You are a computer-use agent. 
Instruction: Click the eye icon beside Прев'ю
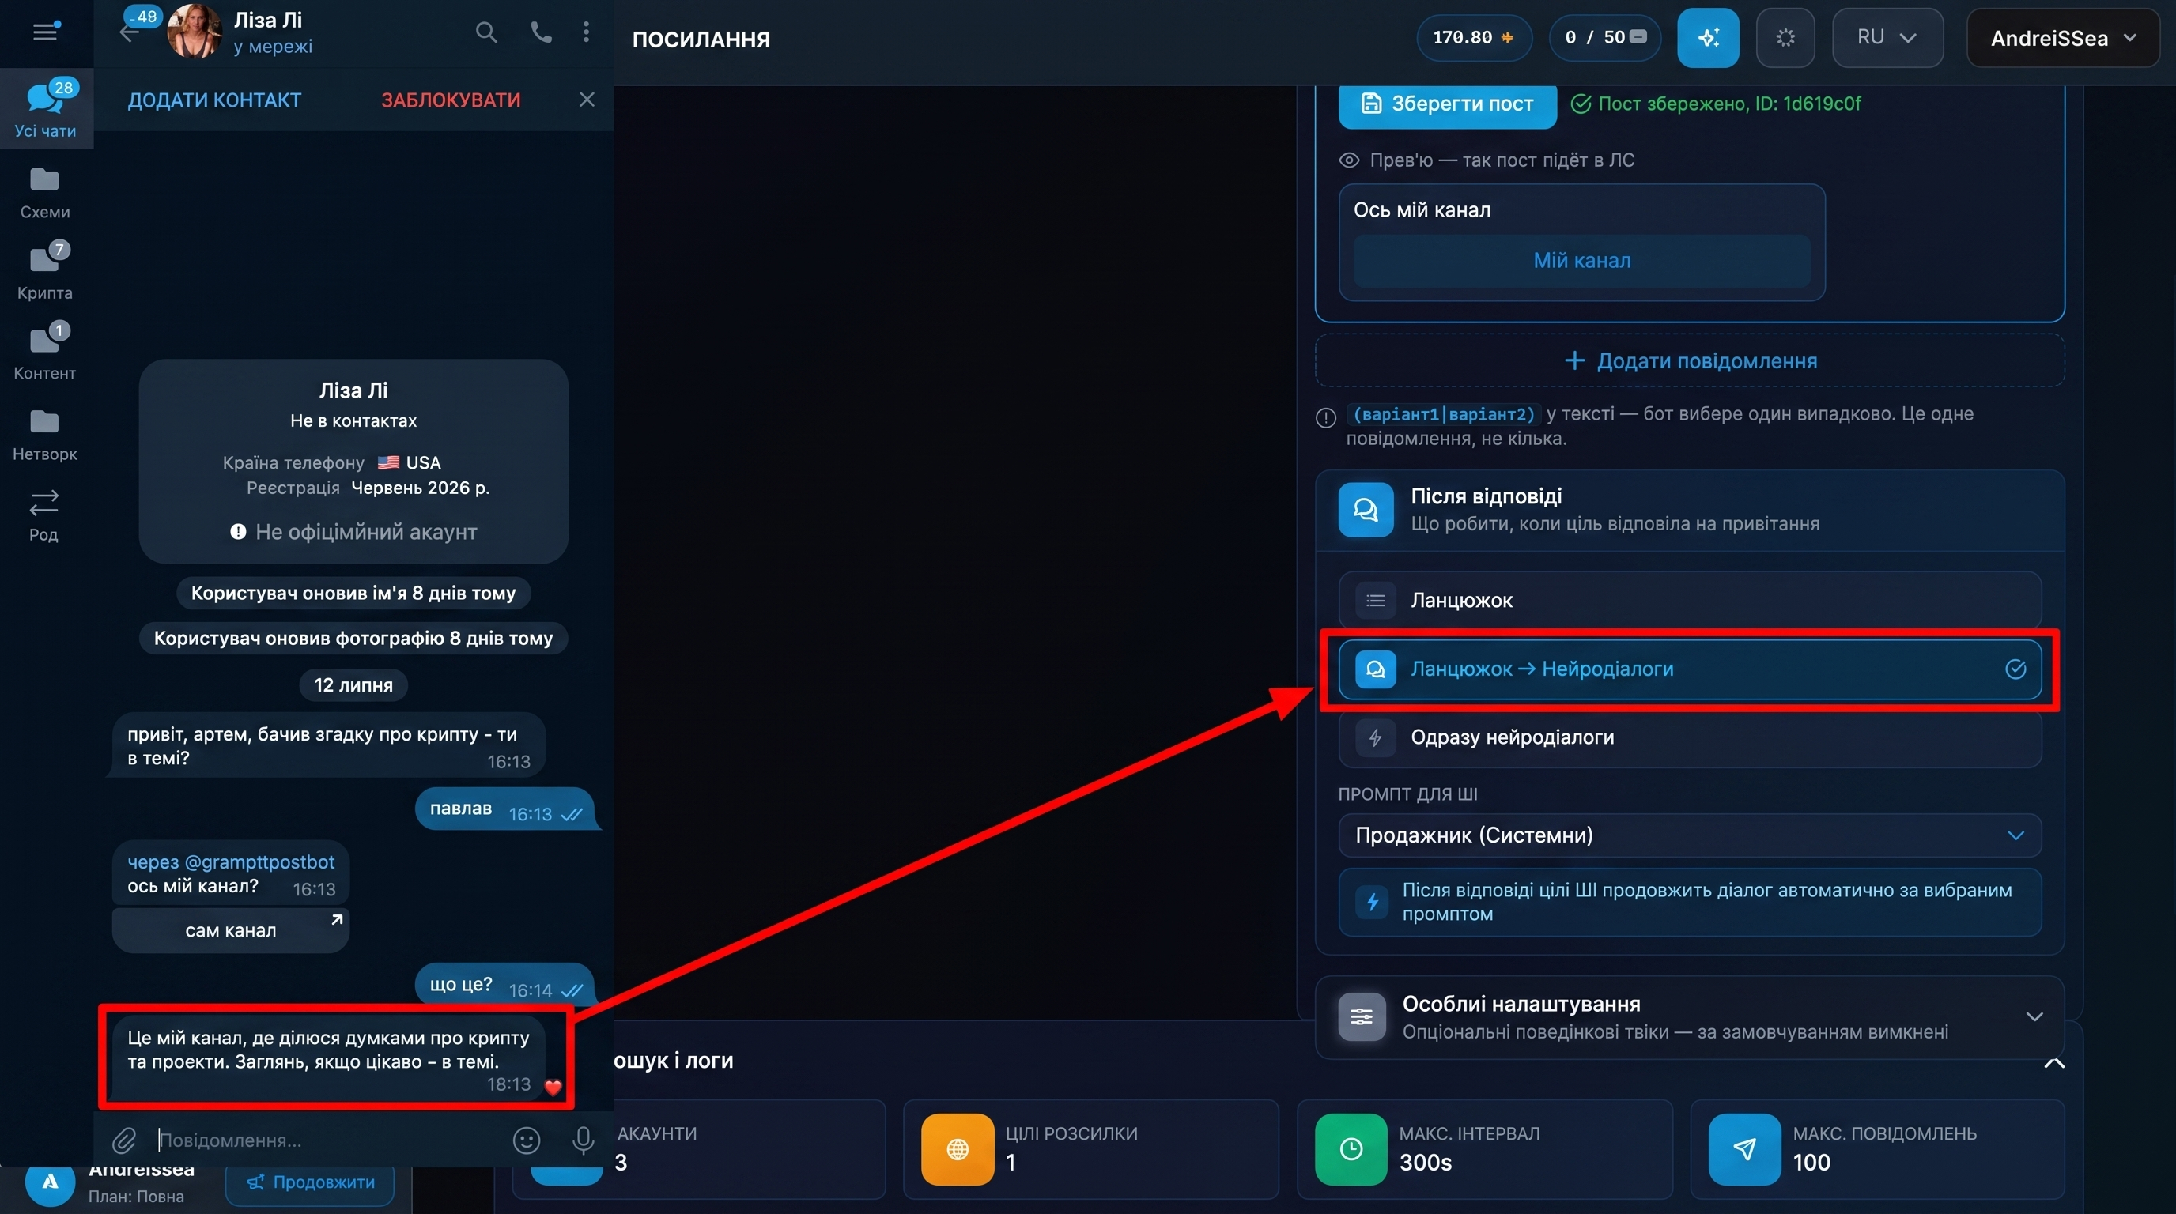1349,160
